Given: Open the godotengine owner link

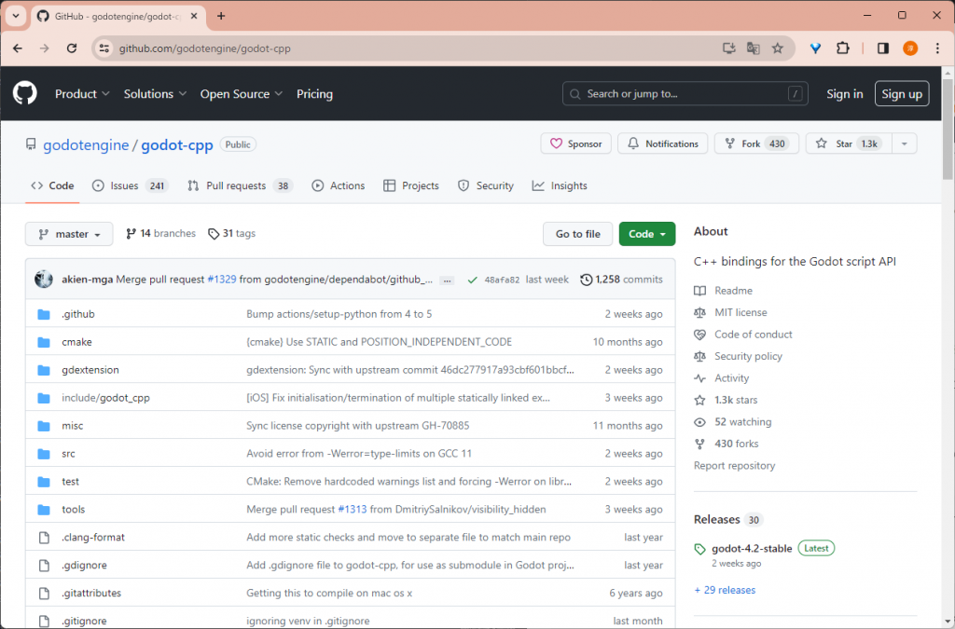Looking at the screenshot, I should click(86, 144).
